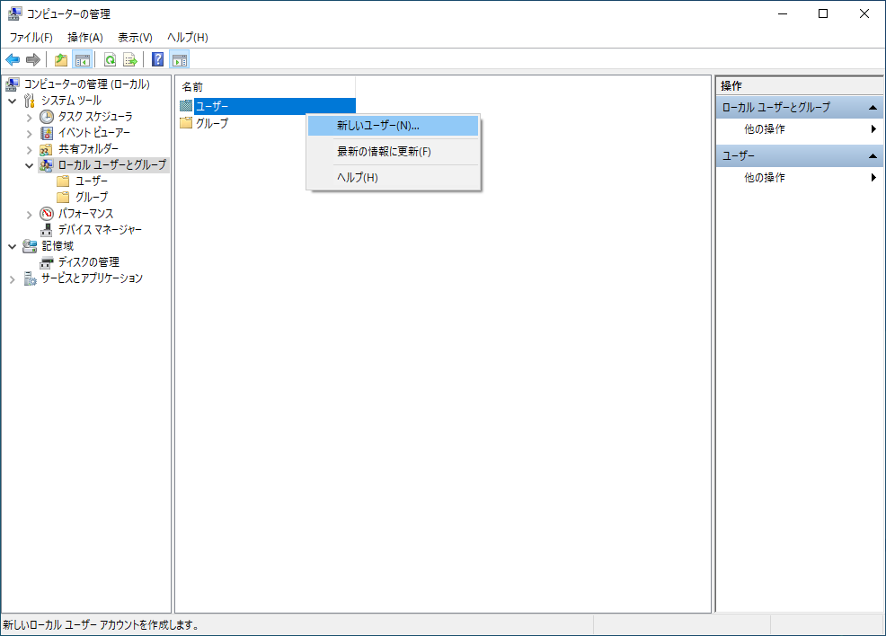Screen dimensions: 886x636
Task: Click the パフォーマンス gauge icon
Action: pyautogui.click(x=47, y=214)
